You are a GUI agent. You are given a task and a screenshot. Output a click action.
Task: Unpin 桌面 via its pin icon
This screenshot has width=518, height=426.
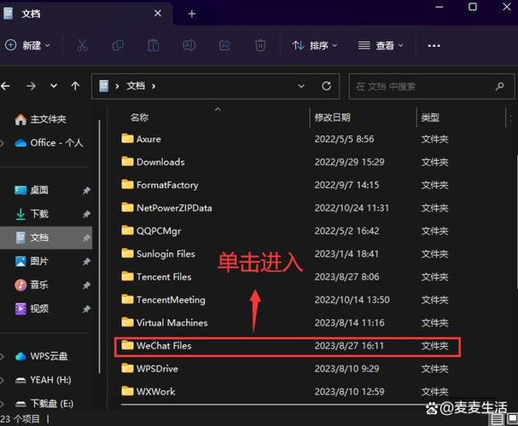coord(86,190)
